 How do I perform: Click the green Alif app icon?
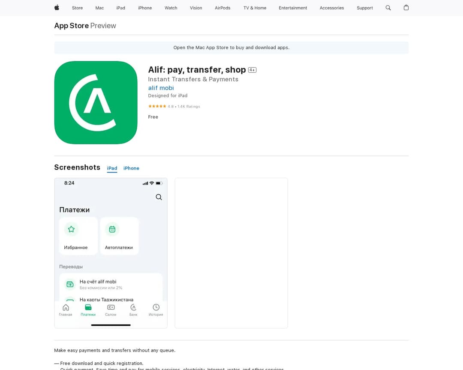96,103
